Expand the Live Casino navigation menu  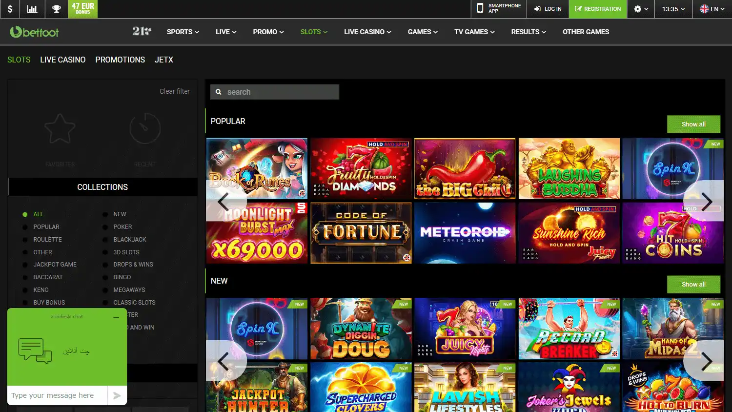pyautogui.click(x=367, y=32)
